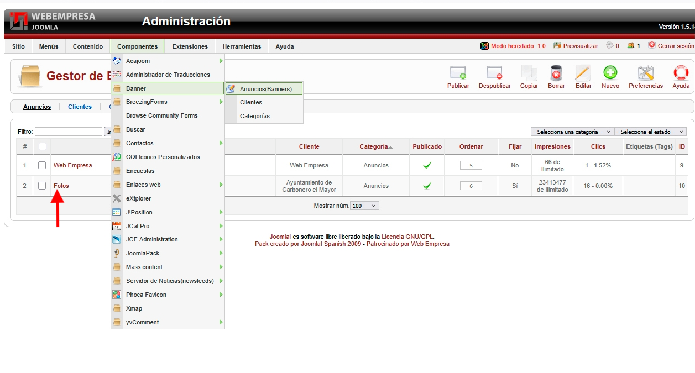Image resolution: width=695 pixels, height=373 pixels.
Task: Open the Fotos banner link
Action: tap(61, 186)
